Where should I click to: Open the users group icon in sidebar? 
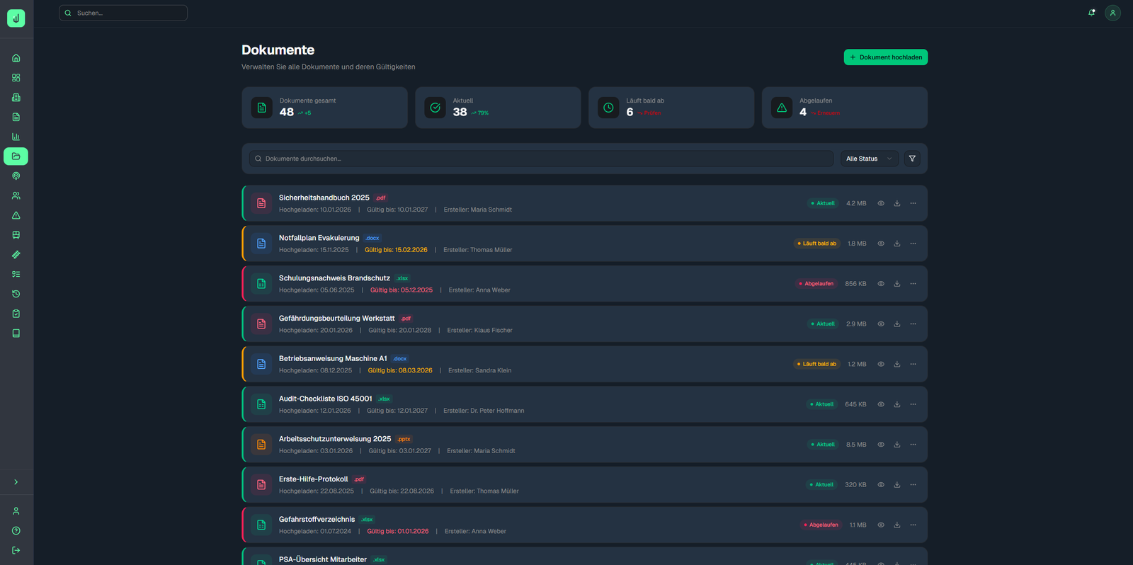pyautogui.click(x=16, y=195)
